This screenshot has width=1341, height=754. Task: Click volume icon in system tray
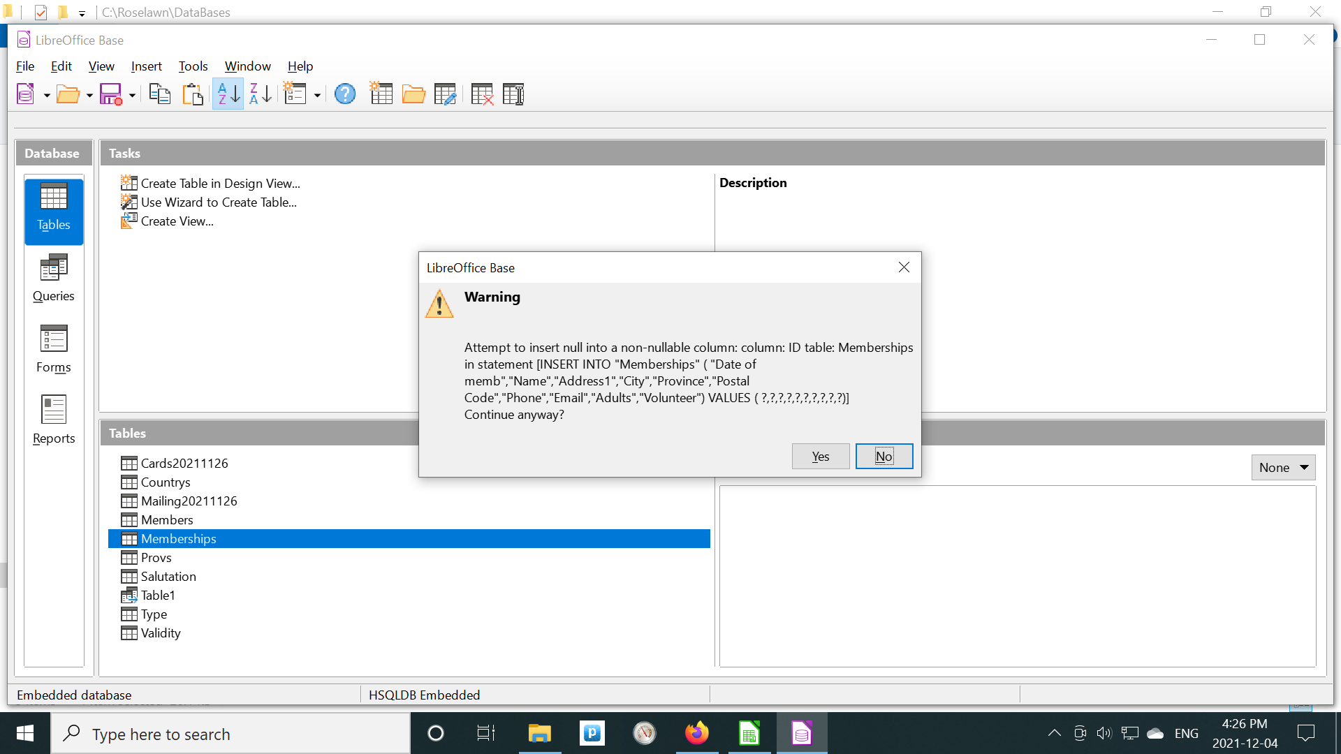point(1104,733)
